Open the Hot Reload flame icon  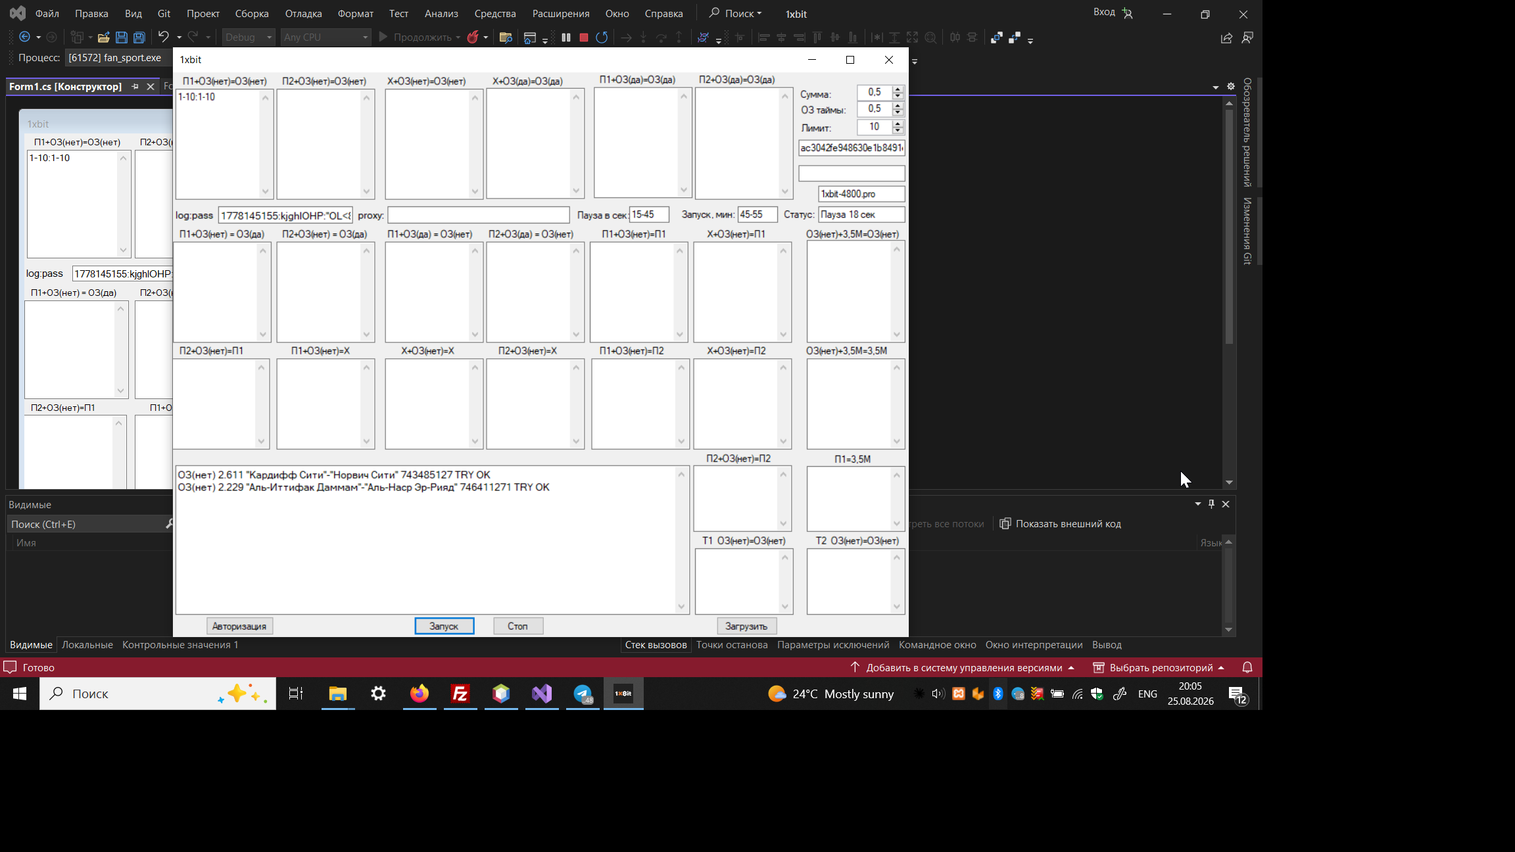point(473,37)
